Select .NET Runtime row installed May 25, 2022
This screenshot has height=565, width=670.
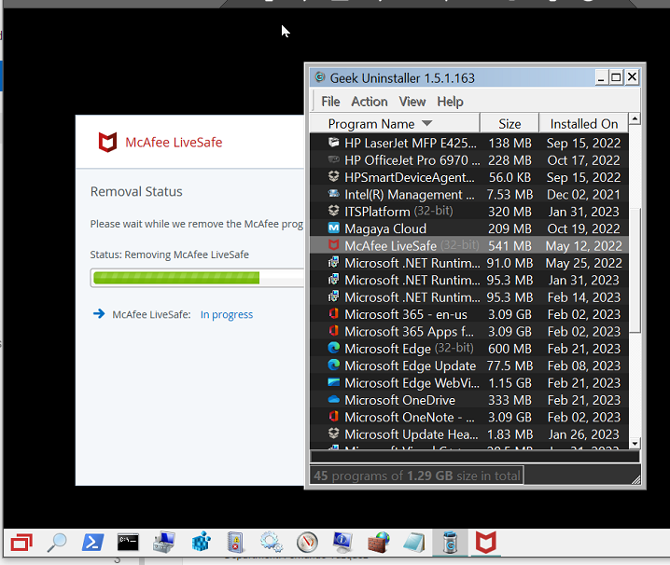click(x=469, y=263)
